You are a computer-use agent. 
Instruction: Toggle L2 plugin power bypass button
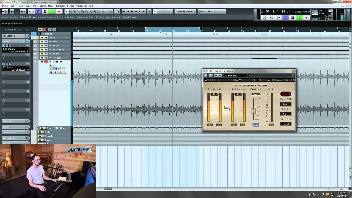click(x=206, y=76)
